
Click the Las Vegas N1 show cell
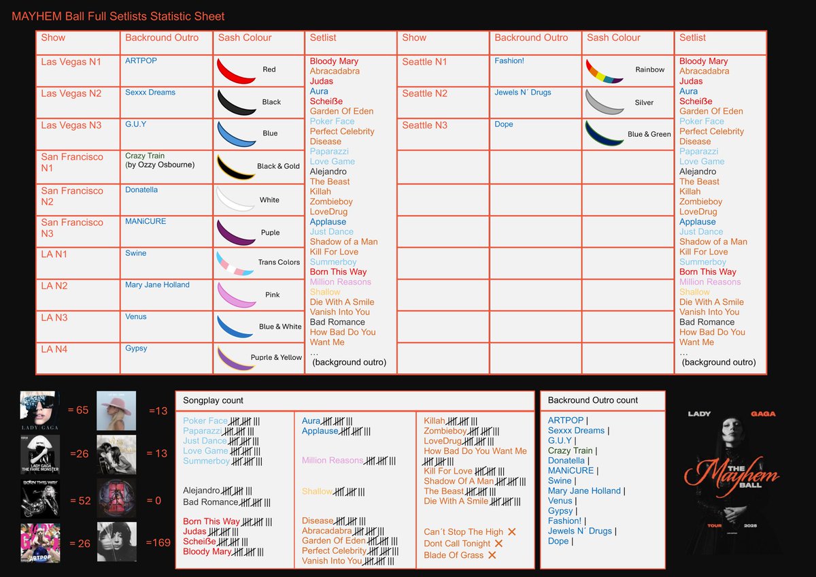[78, 71]
